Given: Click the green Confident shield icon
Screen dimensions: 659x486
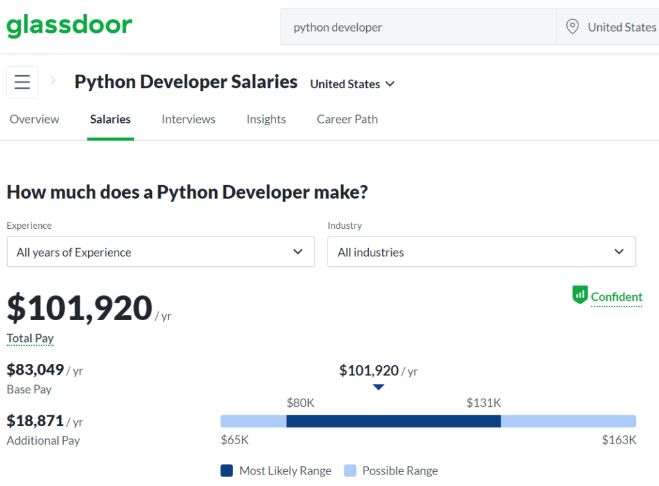Looking at the screenshot, I should pyautogui.click(x=580, y=296).
